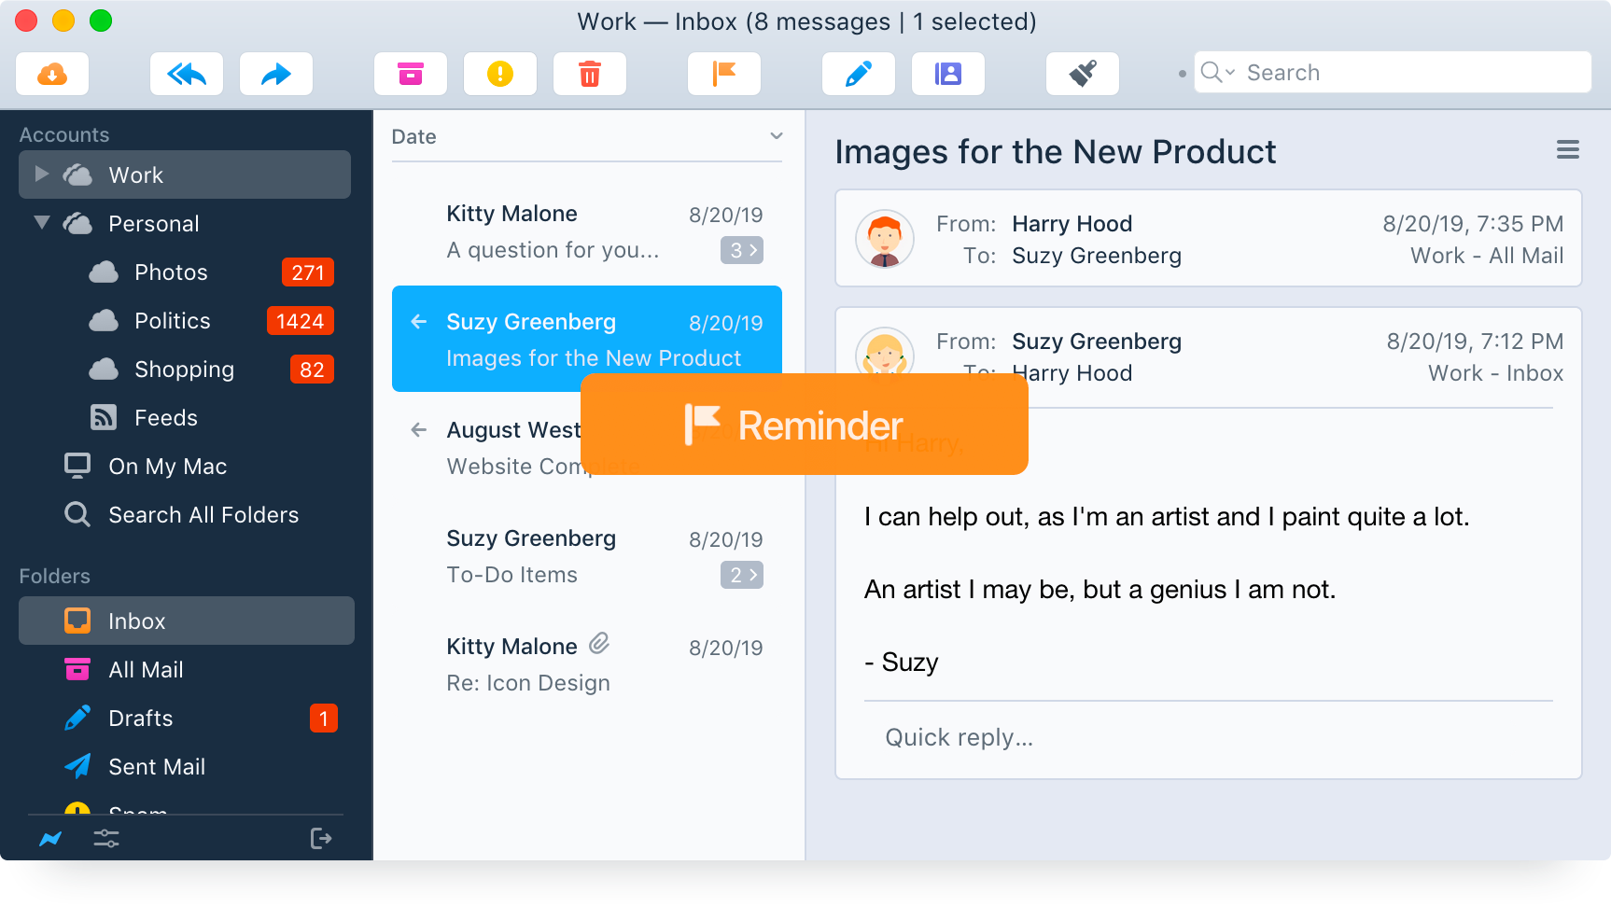Open theme settings via the paintbrush icon
The image size is (1611, 907).
coord(1083,74)
